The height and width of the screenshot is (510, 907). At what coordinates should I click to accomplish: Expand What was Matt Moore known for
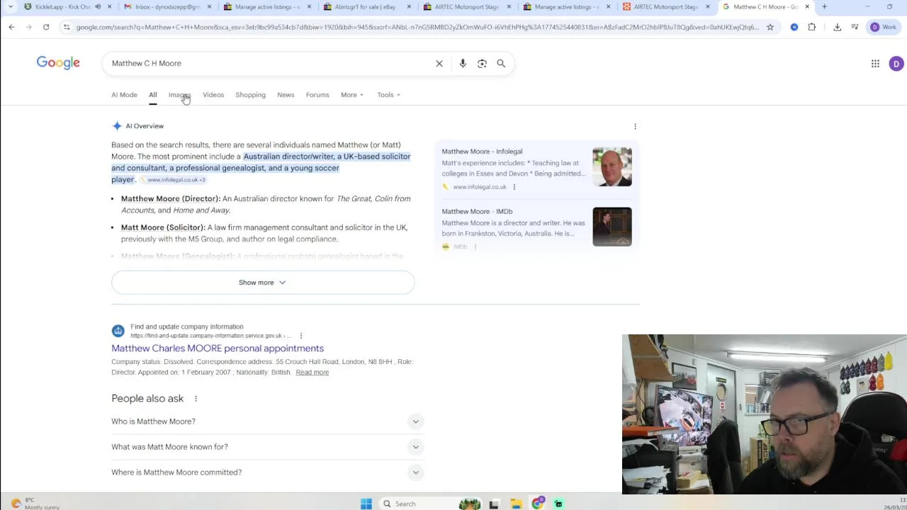point(268,447)
